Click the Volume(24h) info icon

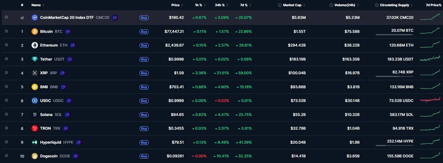click(331, 5)
